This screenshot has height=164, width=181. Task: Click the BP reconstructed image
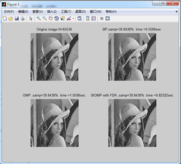pos(132,57)
